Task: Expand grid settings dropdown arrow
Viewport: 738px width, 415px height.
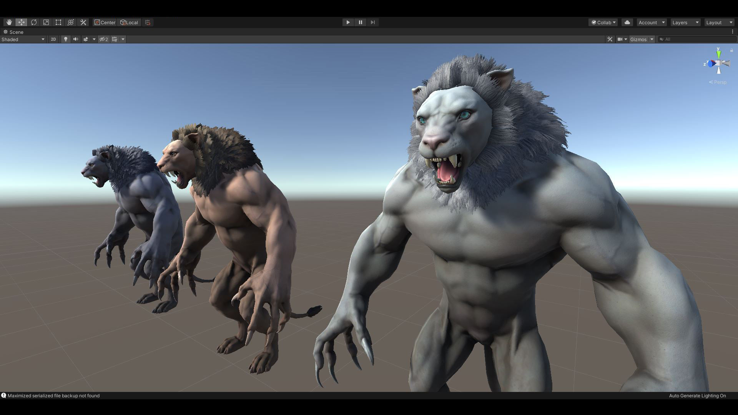Action: (123, 39)
